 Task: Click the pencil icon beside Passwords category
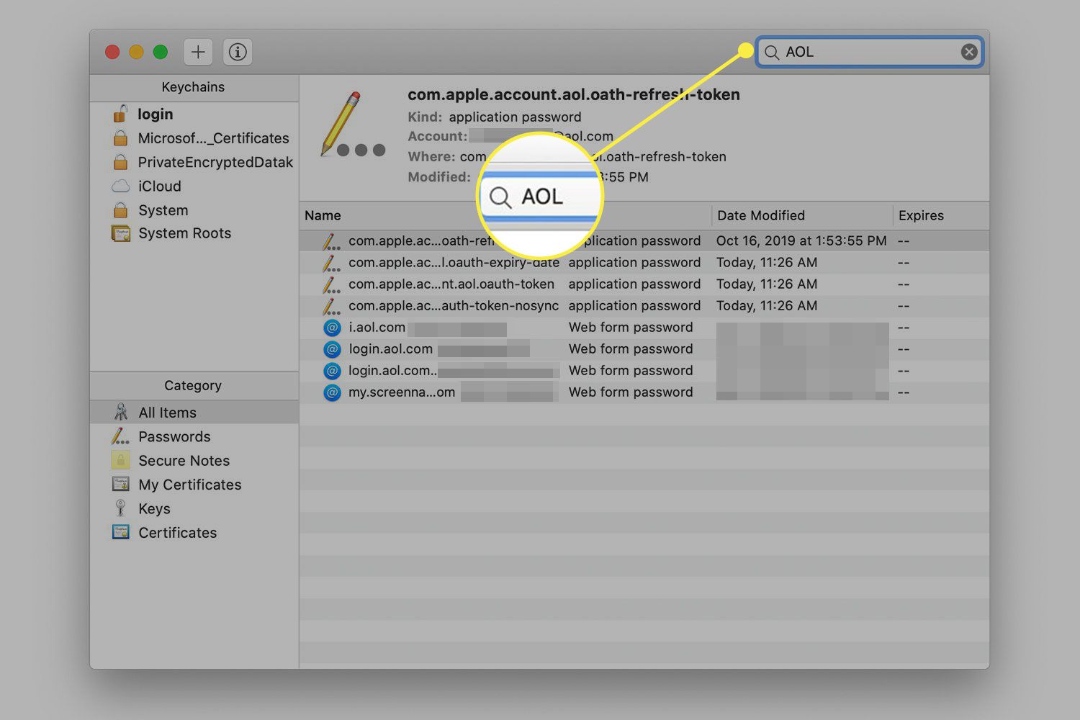point(120,436)
